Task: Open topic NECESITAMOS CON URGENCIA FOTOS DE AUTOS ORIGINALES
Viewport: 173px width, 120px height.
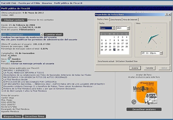Action: pos(35,77)
